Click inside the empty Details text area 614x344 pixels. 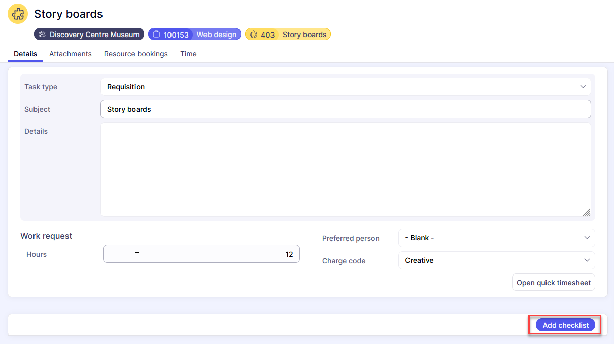click(345, 169)
